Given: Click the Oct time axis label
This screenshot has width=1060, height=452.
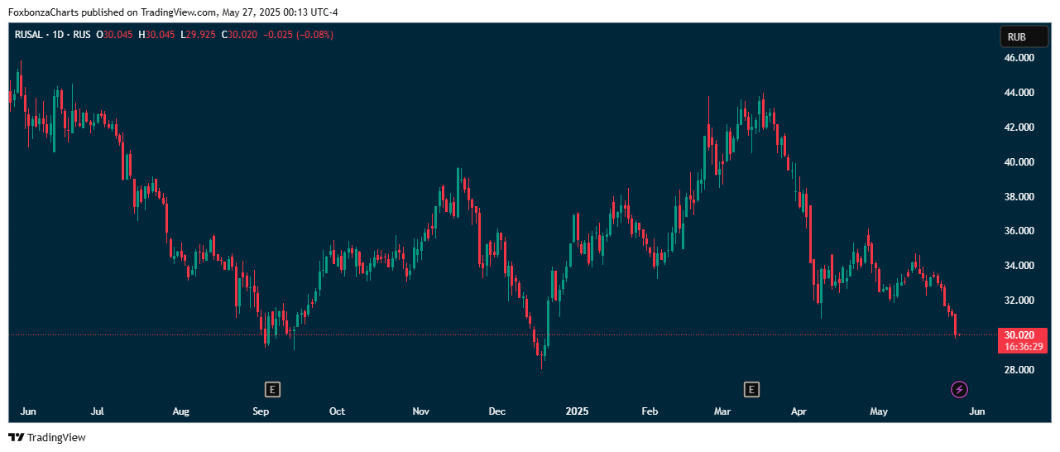Looking at the screenshot, I should 337,411.
